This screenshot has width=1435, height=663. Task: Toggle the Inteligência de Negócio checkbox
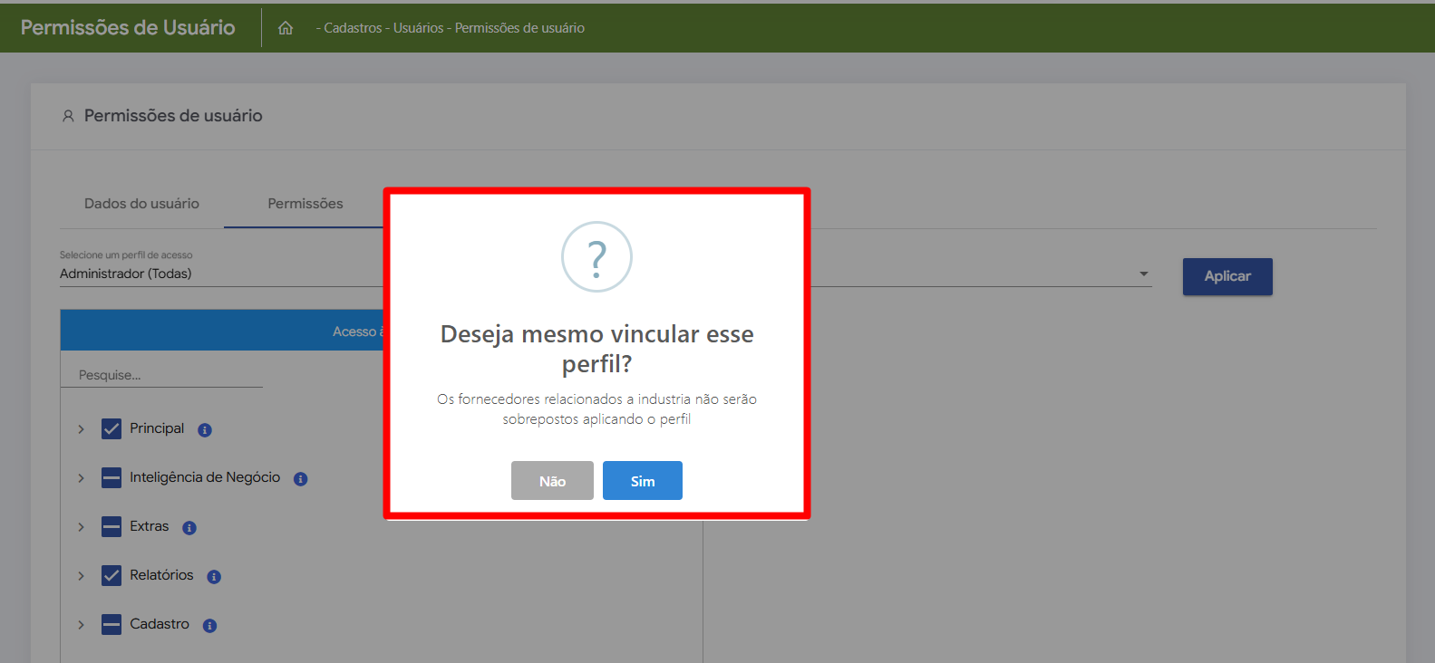pyautogui.click(x=112, y=478)
